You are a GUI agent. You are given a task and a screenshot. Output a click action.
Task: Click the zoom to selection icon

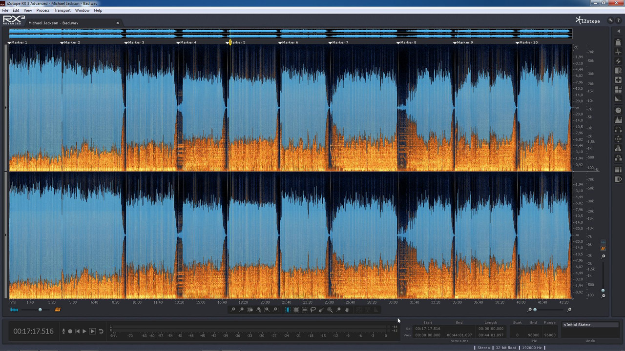pos(250,310)
